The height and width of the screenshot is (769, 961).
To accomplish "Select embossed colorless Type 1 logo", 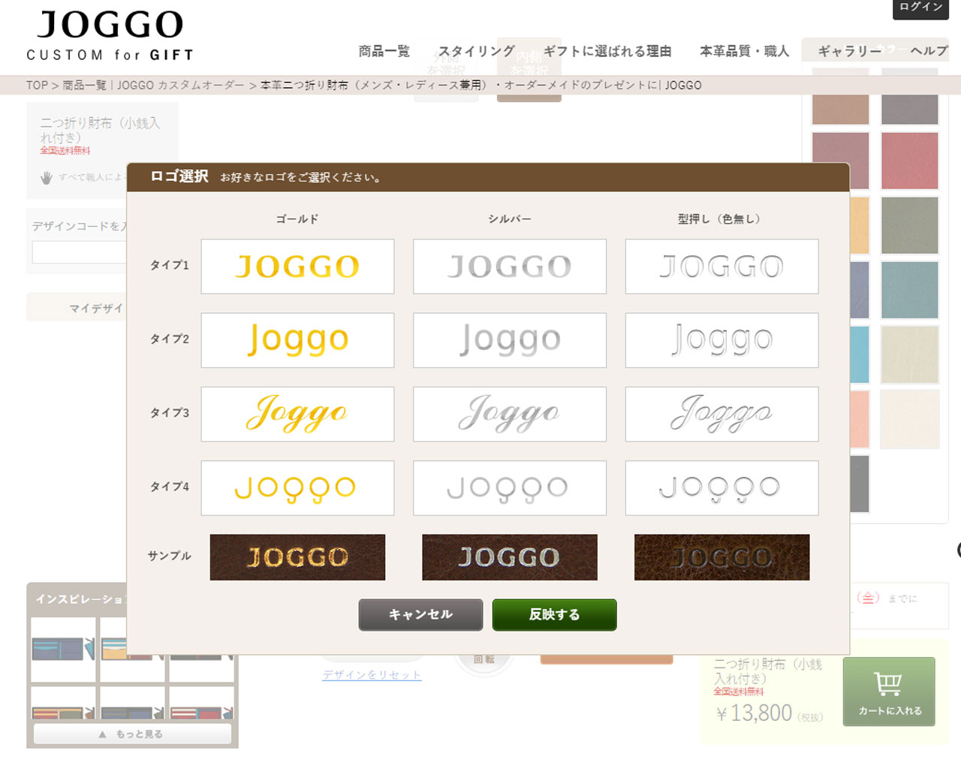I will (x=722, y=267).
